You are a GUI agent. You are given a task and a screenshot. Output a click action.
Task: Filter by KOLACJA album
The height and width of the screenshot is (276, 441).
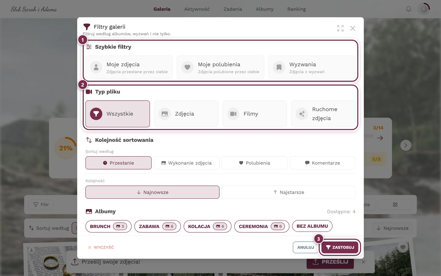coord(207,226)
